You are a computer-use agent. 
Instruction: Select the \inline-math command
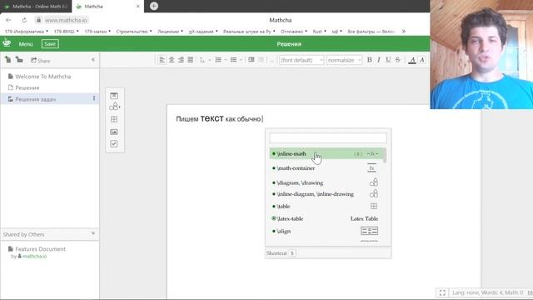point(326,153)
